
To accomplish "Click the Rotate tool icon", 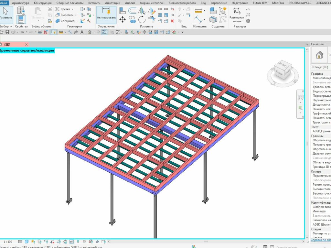I will coord(142,19).
